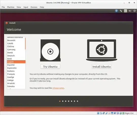Open the network connections indicator
Screen dimensions: 137x115
pyautogui.click(x=121, y=11)
